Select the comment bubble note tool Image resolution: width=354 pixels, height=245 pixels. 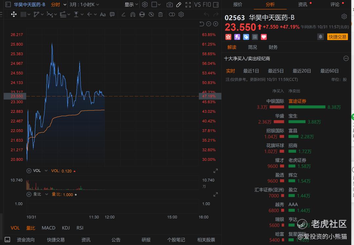point(112,14)
